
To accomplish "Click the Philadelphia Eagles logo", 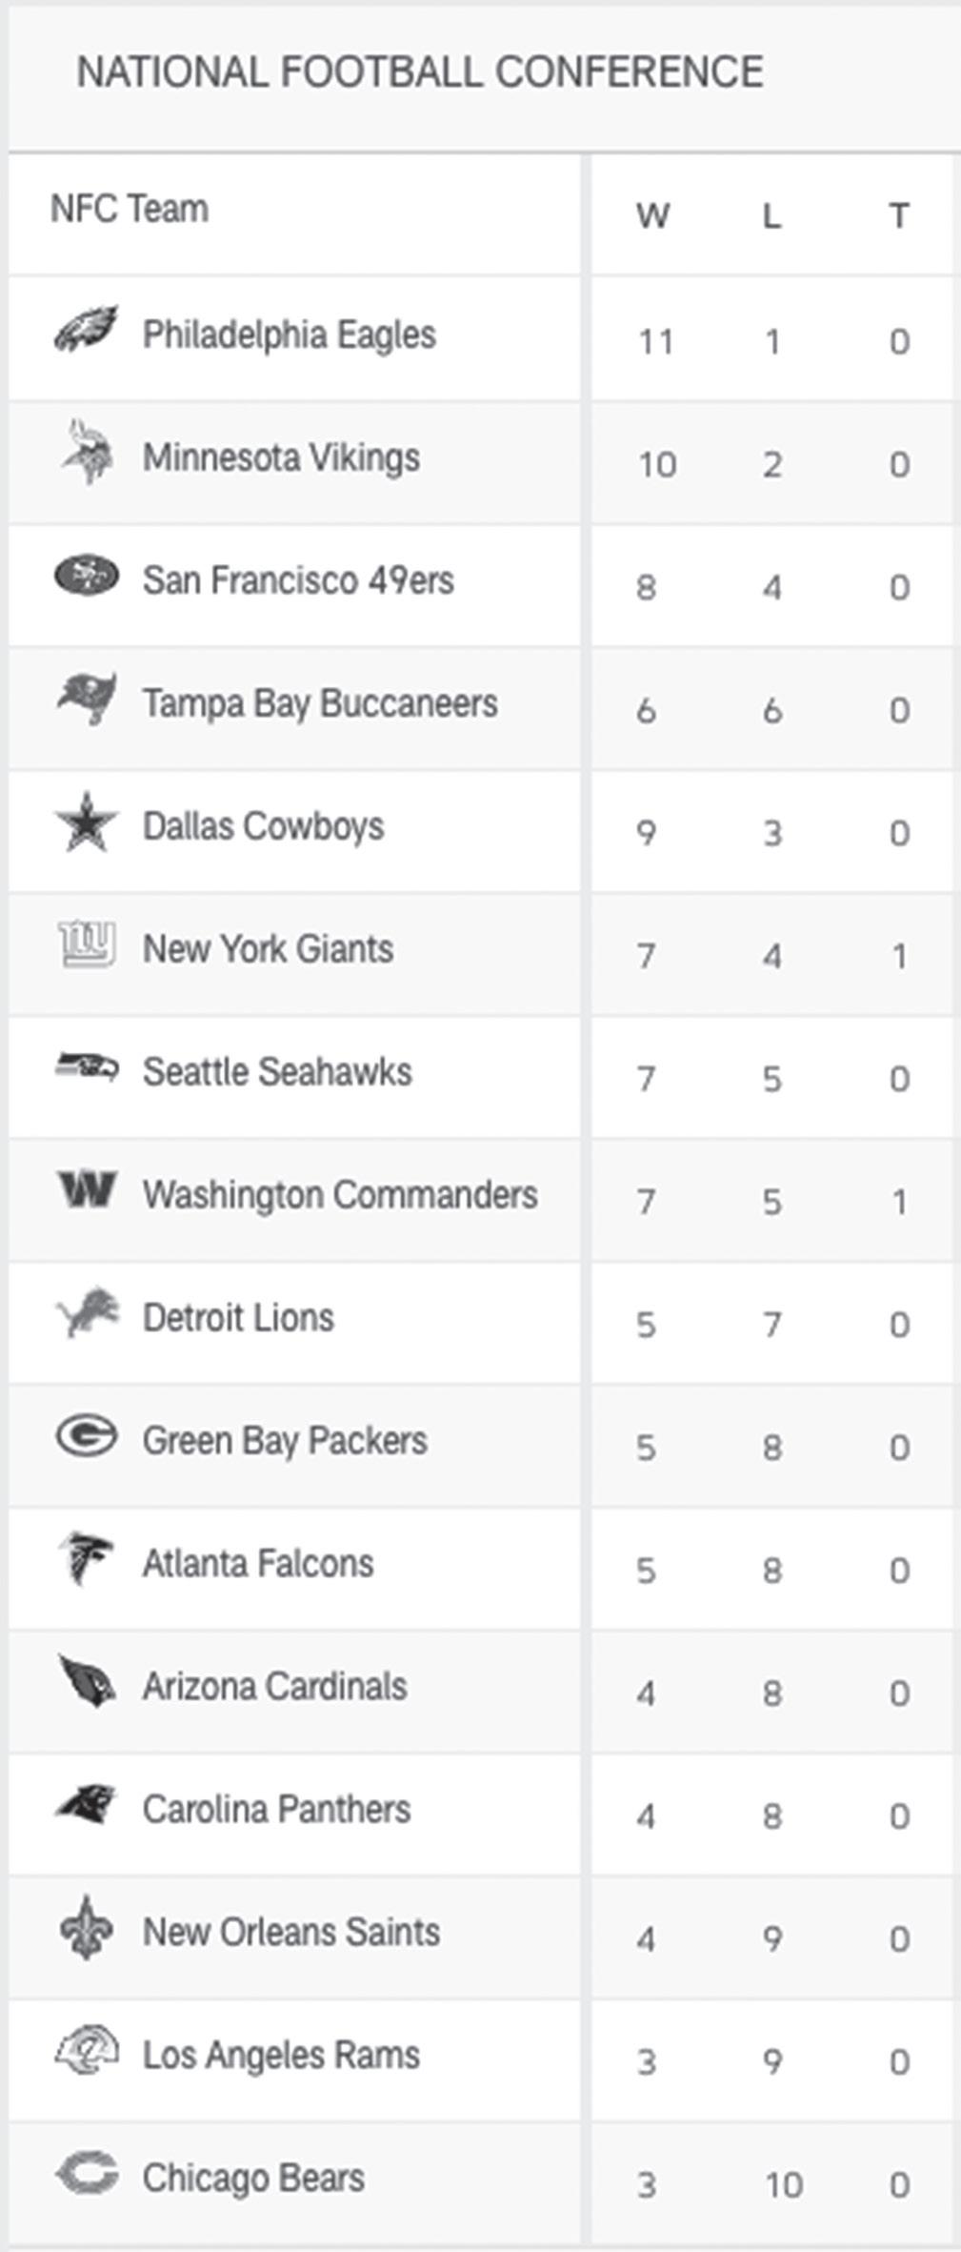I will tap(86, 331).
